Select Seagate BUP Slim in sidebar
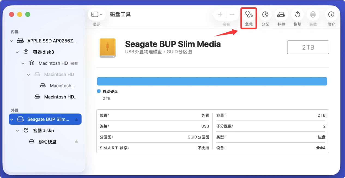The width and height of the screenshot is (345, 178). [x=45, y=119]
